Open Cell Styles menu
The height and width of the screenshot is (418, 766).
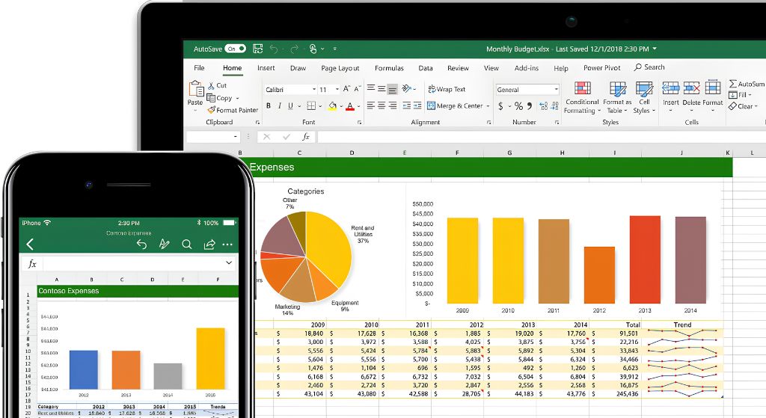point(644,98)
